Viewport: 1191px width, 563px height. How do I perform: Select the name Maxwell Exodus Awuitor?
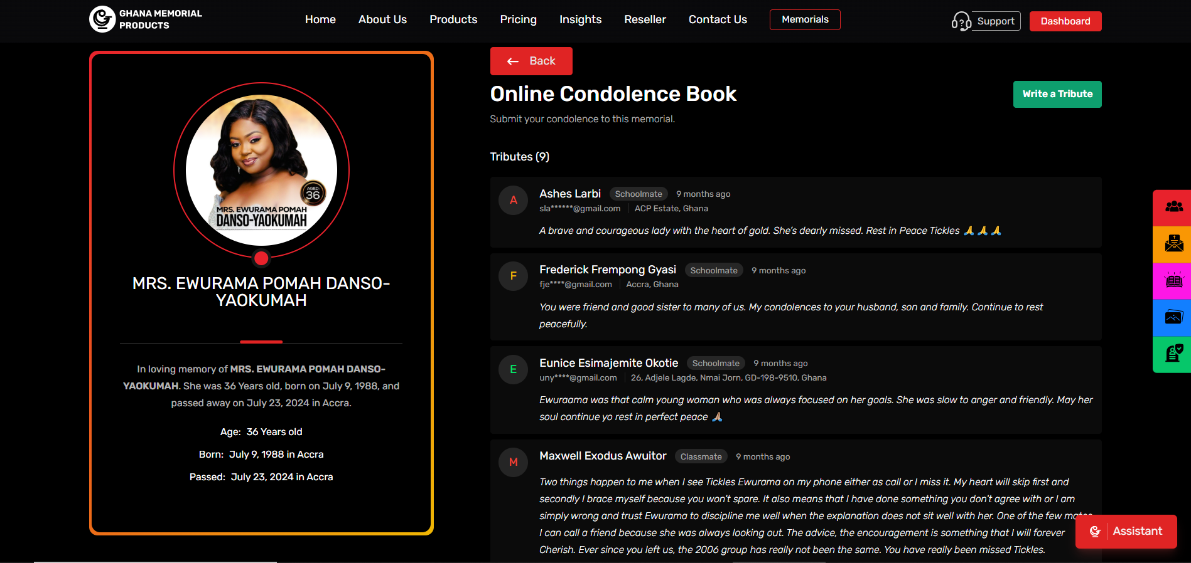click(603, 456)
